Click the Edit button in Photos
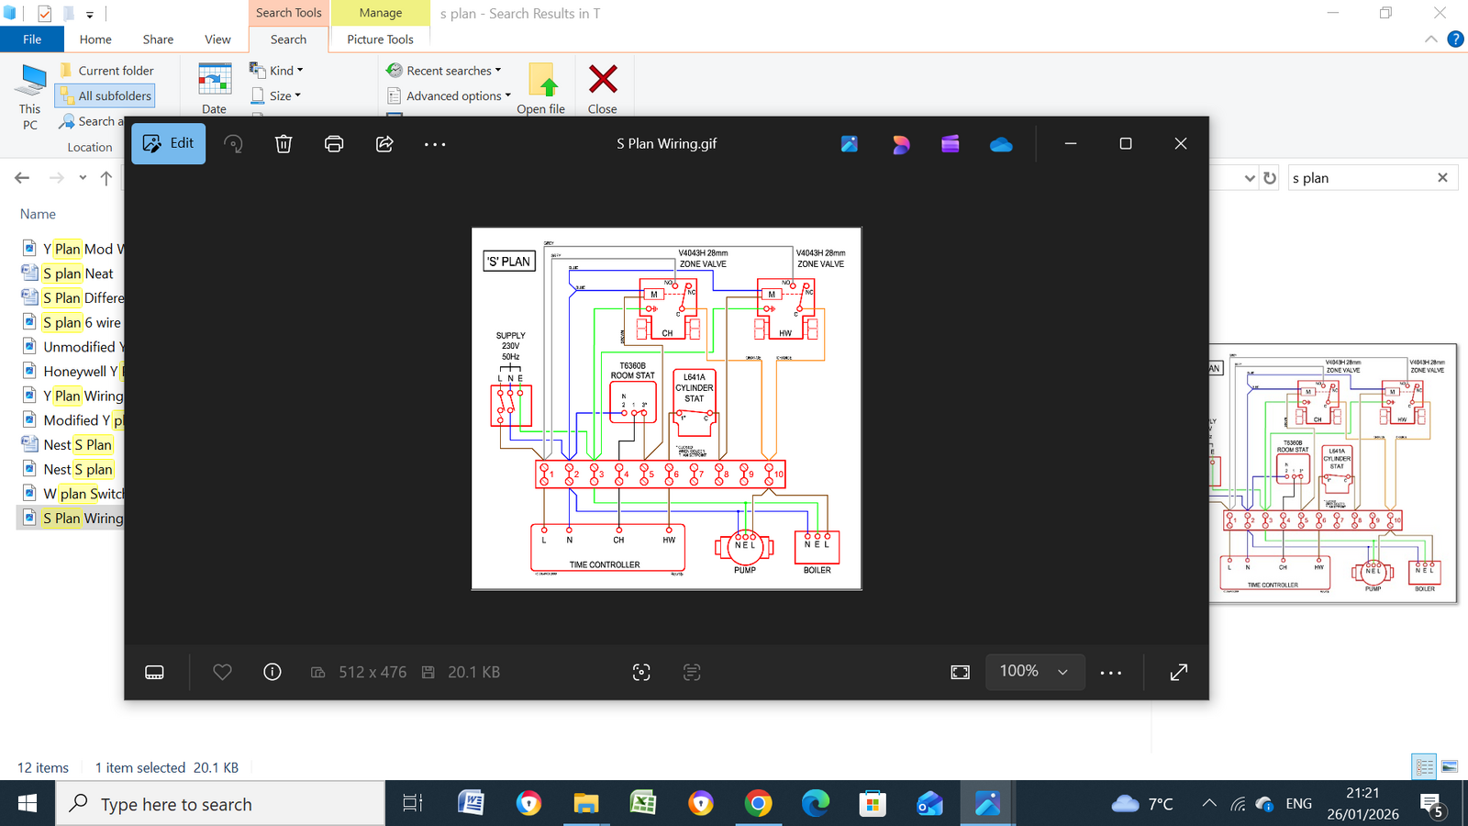1468x826 pixels. pyautogui.click(x=169, y=144)
